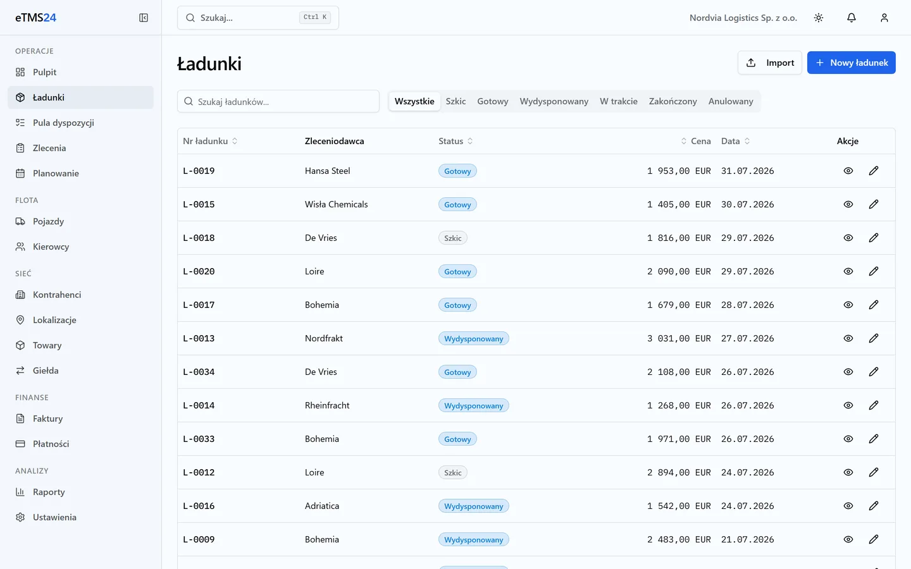Edit load L-0020 pencil icon
Viewport: 911px width, 569px height.
point(874,271)
